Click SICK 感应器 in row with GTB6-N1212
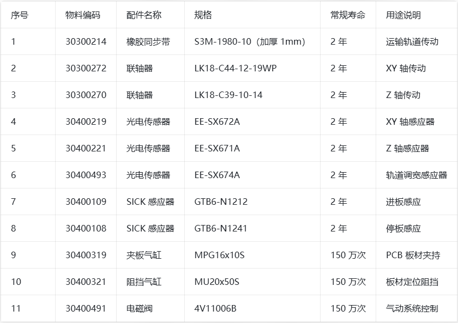Viewport: 458px width, 323px height. click(x=150, y=202)
